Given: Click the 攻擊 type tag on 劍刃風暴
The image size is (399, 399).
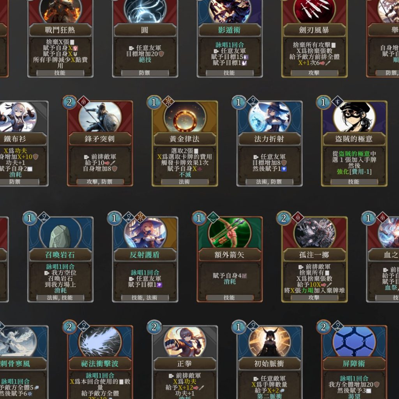Looking at the screenshot, I should click(x=314, y=73).
